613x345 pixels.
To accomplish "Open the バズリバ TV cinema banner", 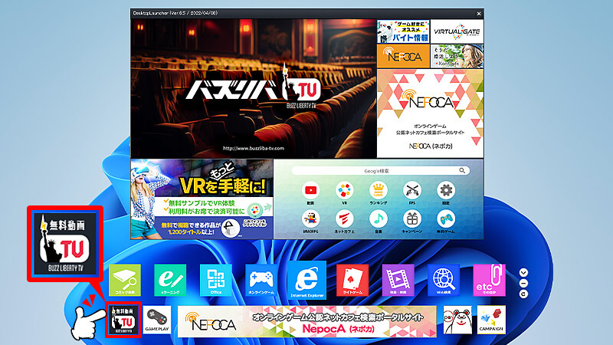I will 254,89.
